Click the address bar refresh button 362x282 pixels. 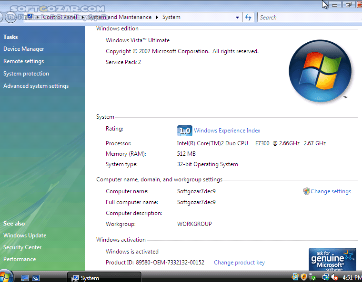click(x=248, y=17)
